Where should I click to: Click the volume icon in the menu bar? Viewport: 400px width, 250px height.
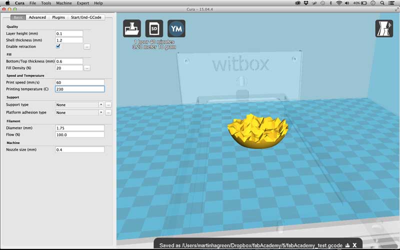[x=347, y=3]
